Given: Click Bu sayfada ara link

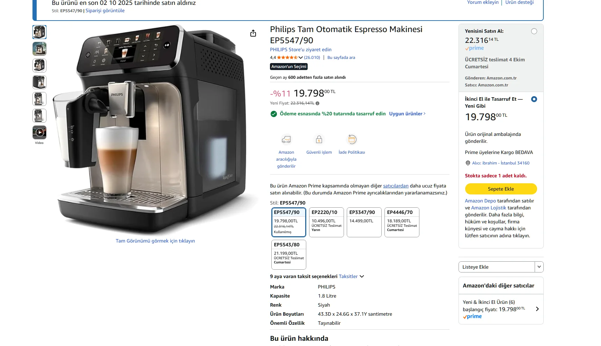Looking at the screenshot, I should point(341,57).
